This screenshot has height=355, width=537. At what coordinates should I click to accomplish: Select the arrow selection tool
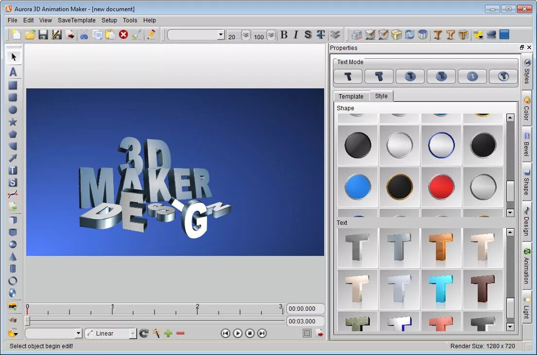(x=14, y=58)
